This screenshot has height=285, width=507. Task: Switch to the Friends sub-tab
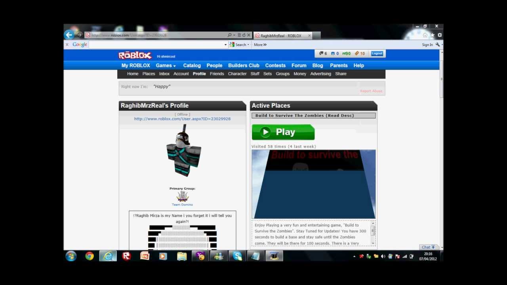click(217, 74)
